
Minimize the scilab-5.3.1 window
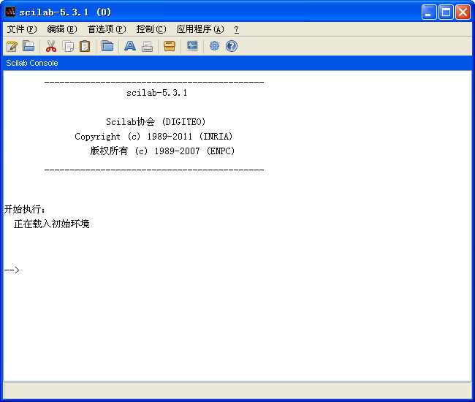coord(429,12)
